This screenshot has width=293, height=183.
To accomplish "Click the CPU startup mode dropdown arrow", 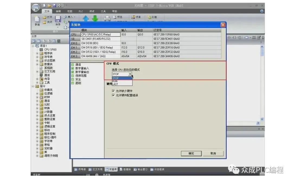I will (x=130, y=74).
